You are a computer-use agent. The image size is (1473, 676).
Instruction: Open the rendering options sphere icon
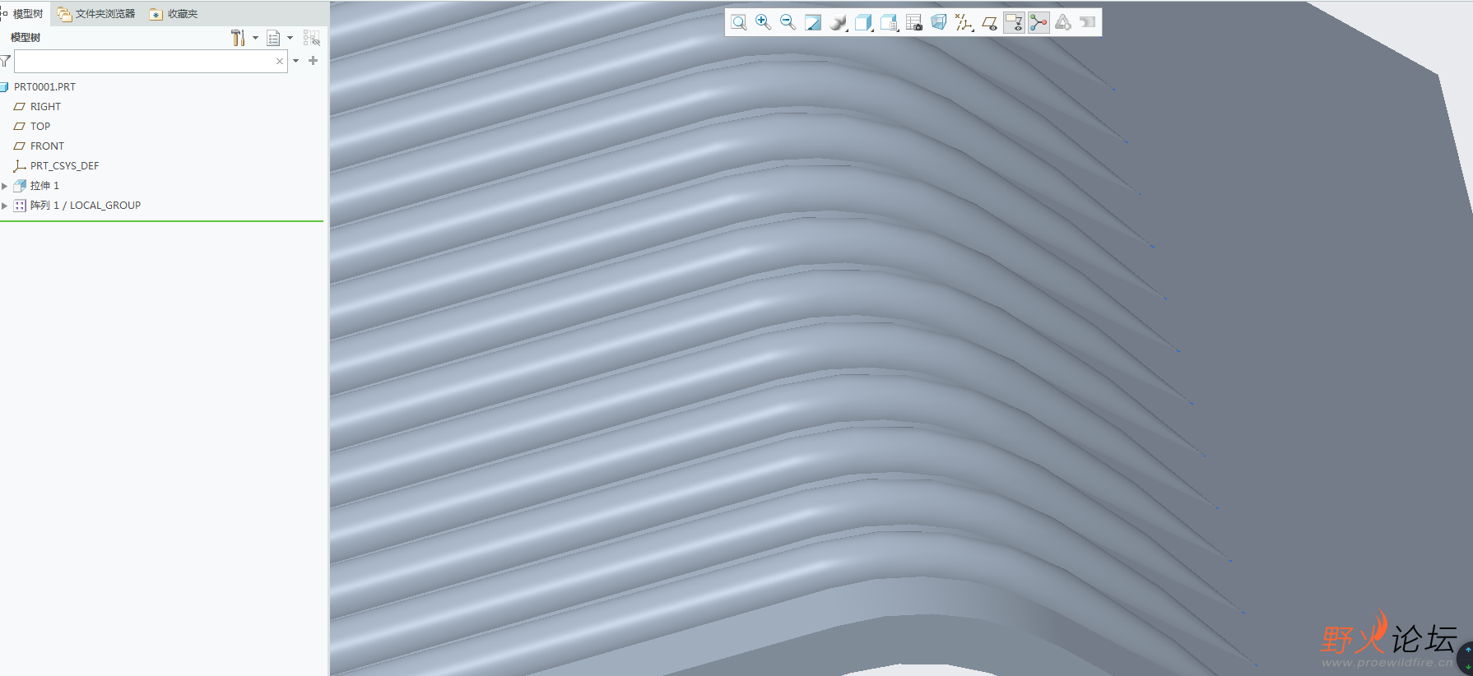pos(839,23)
